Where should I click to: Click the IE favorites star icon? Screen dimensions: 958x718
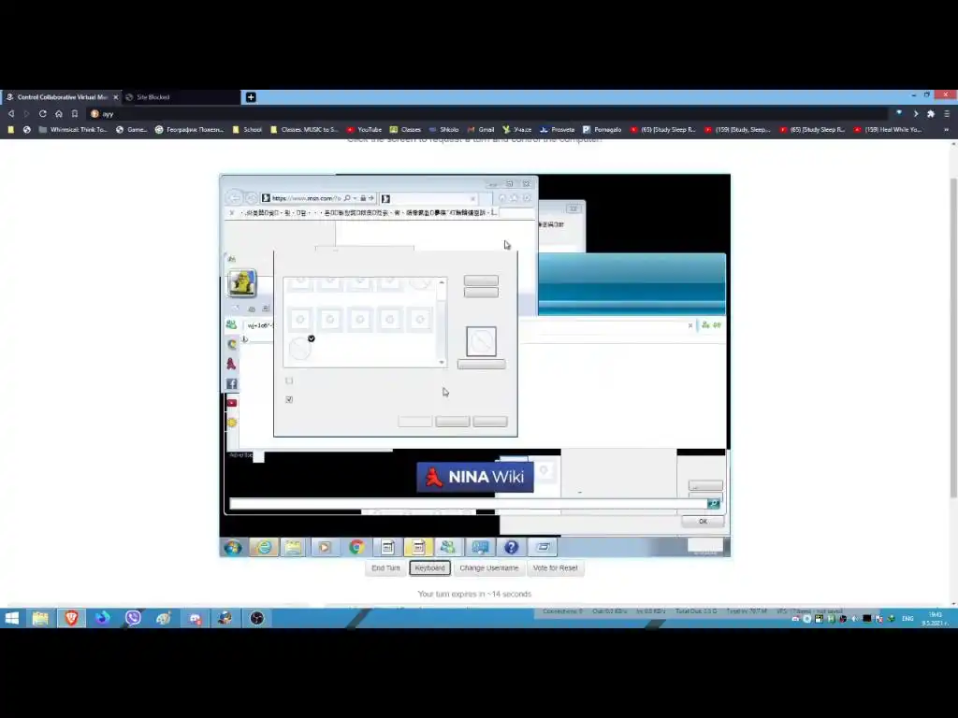click(x=514, y=198)
